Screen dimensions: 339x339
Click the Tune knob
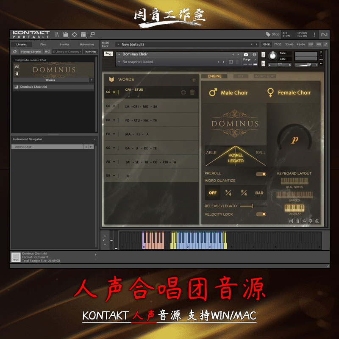(x=273, y=56)
